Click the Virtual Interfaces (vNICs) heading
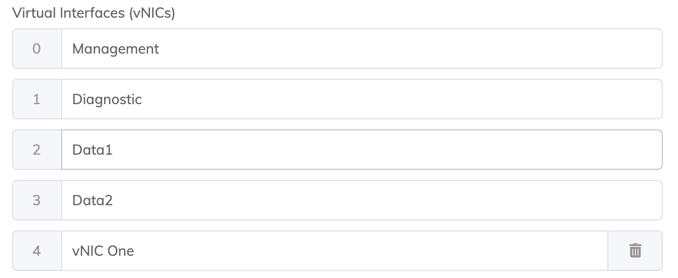The height and width of the screenshot is (278, 678). [94, 13]
